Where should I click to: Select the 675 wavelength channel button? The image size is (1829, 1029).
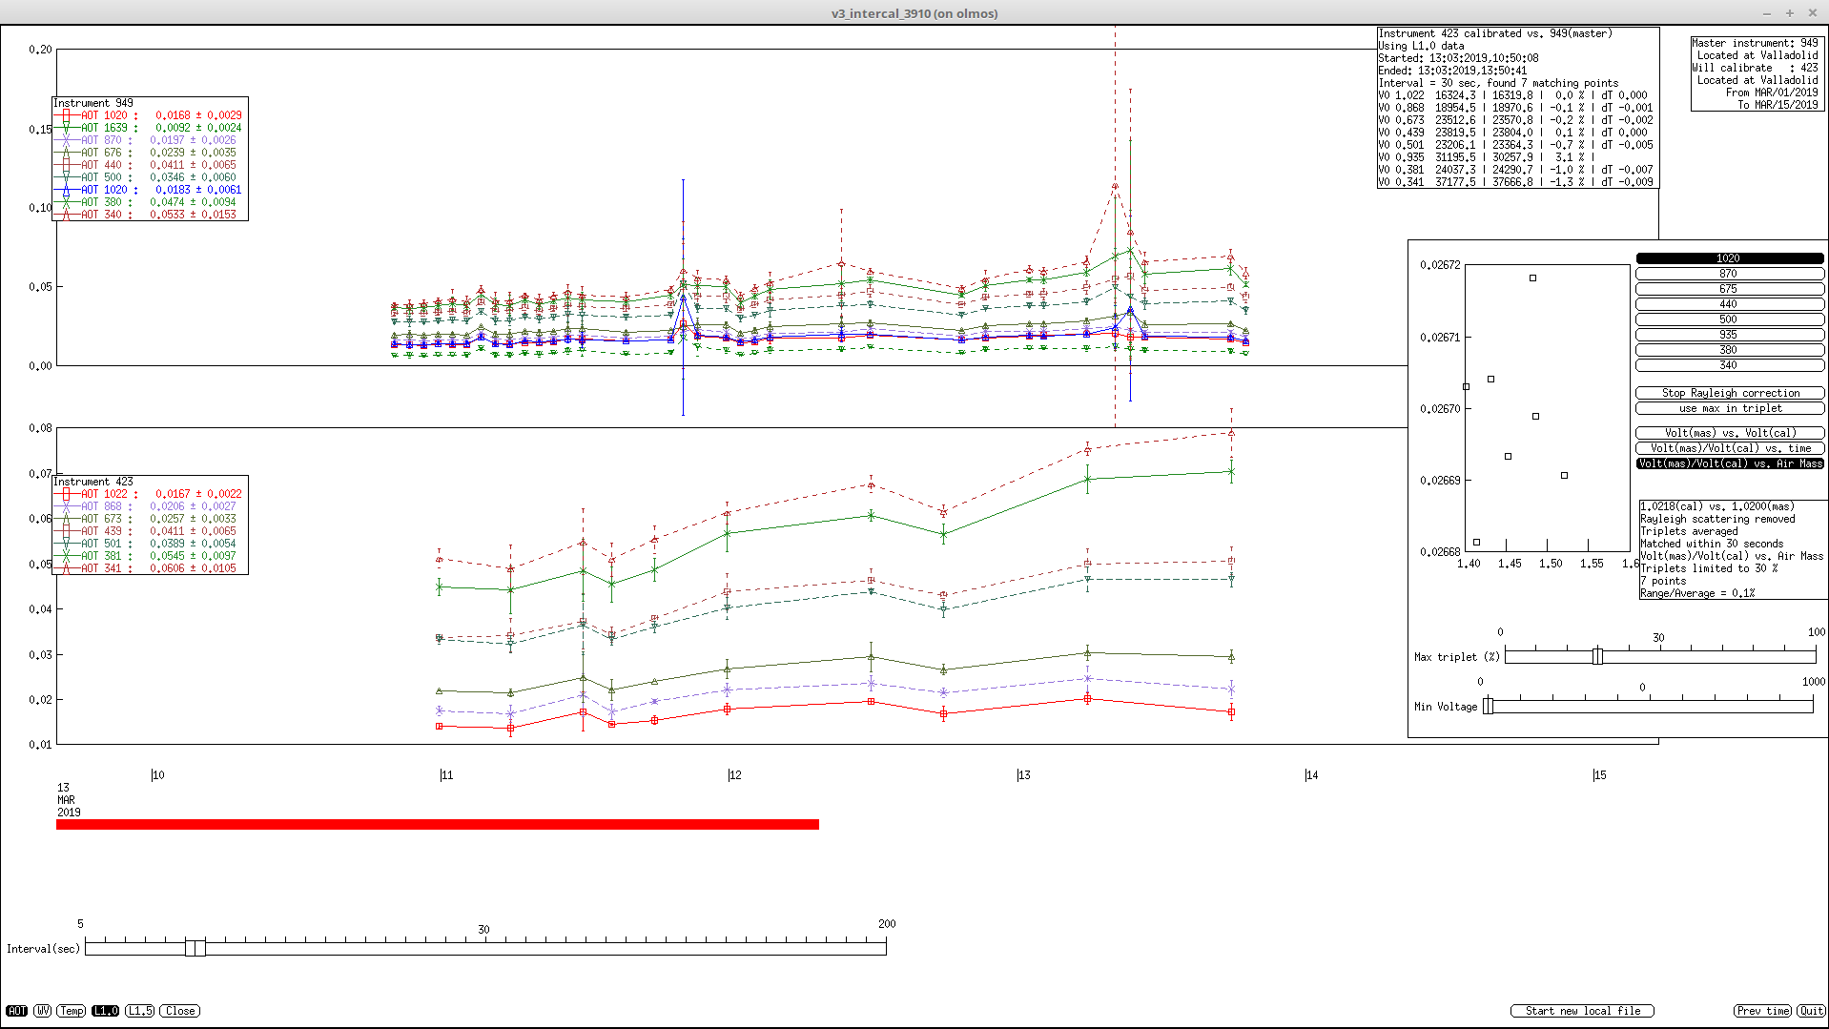tap(1729, 289)
